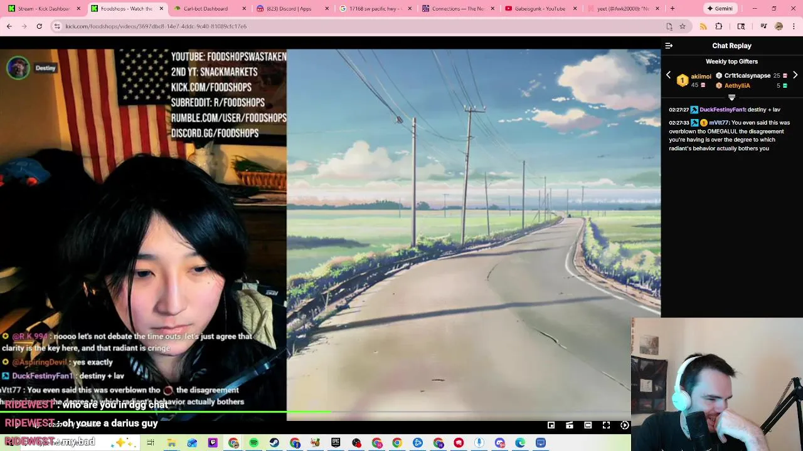Click the kick.com/foodshops address bar URL
The height and width of the screenshot is (451, 803).
(156, 26)
